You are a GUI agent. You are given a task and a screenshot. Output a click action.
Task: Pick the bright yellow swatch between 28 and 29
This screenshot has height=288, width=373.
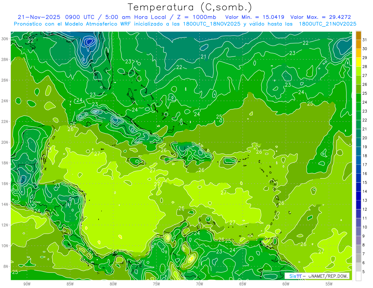(x=358, y=62)
